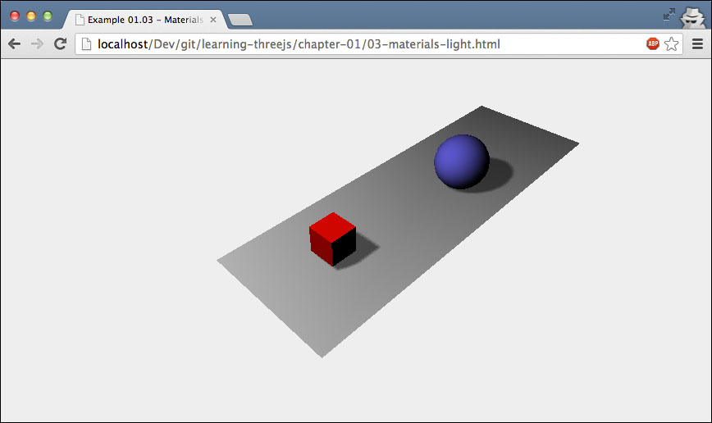Open the AdBlock Plus extension icon
The image size is (712, 423).
coord(652,43)
